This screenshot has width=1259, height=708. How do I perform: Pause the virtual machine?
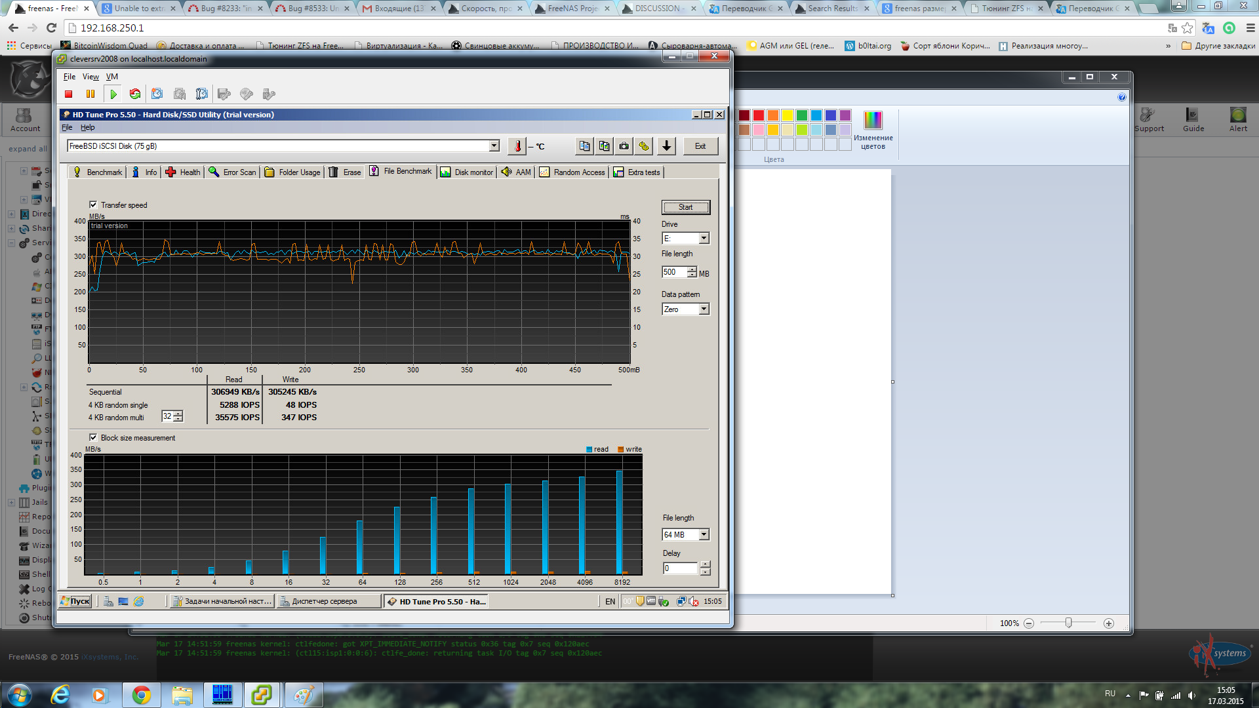pyautogui.click(x=90, y=94)
